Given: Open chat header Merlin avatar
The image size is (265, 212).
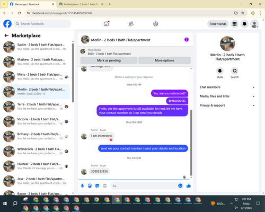Looking at the screenshot, I should tap(85, 40).
